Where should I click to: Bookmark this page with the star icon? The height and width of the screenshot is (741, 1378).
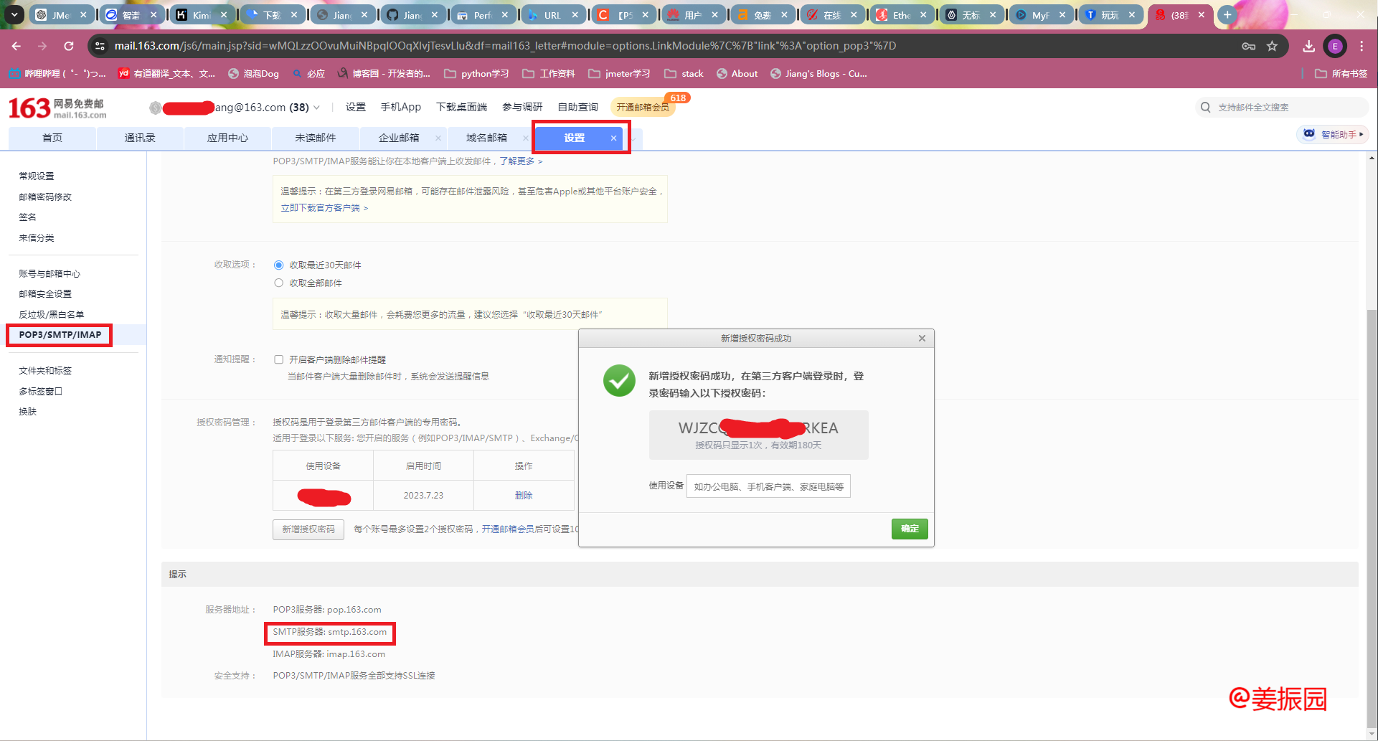click(1272, 46)
